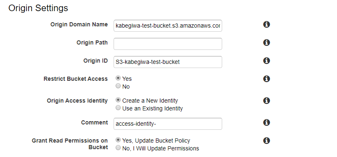337x157 pixels.
Task: Choose No, I Will Update Permissions
Action: (118, 148)
